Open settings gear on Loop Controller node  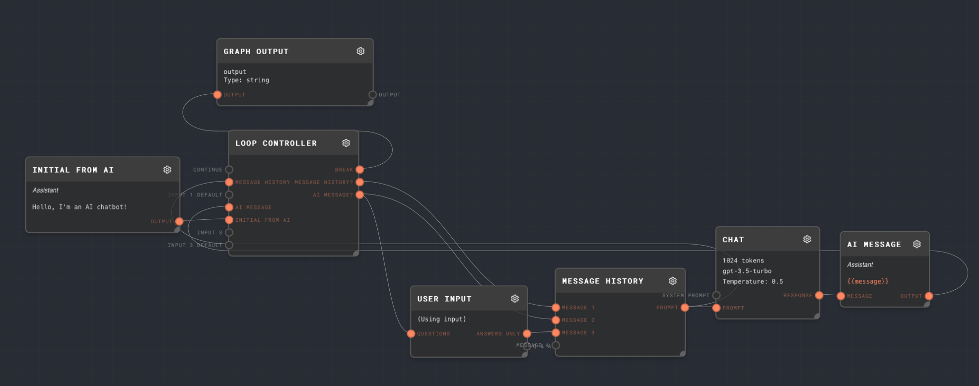(346, 143)
